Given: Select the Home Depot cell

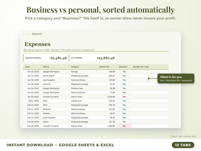Looking at the screenshot, I should pyautogui.click(x=48, y=76).
